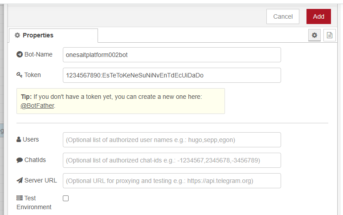Click the server icon beside Test Environment
Viewport: 343px width, 215px height.
point(20,198)
